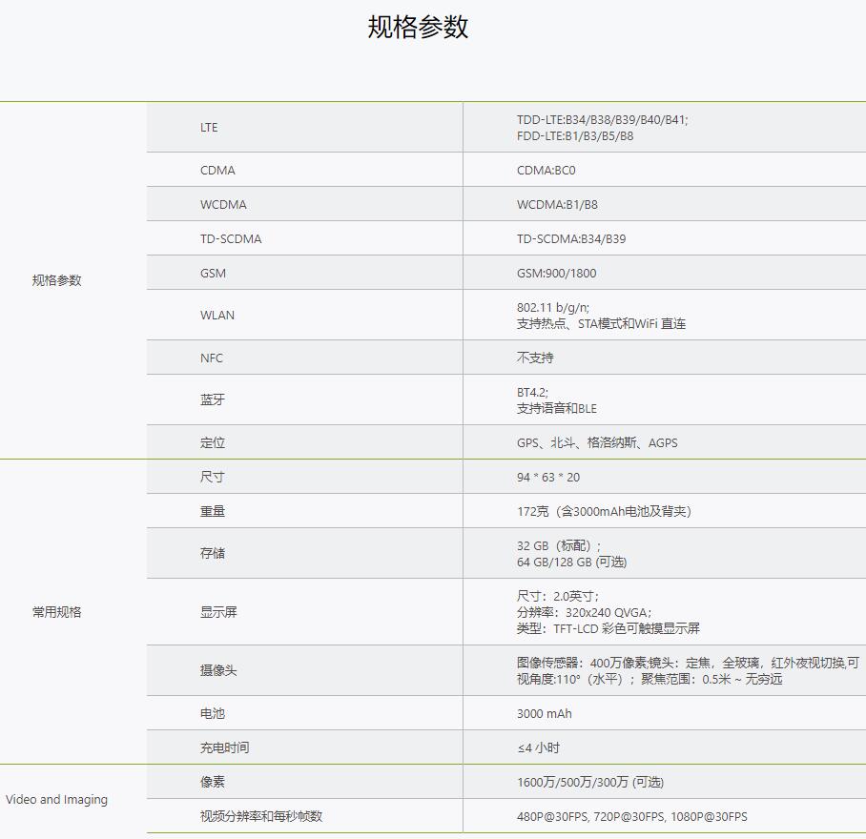Click the TDD-LTE band list text

click(602, 120)
